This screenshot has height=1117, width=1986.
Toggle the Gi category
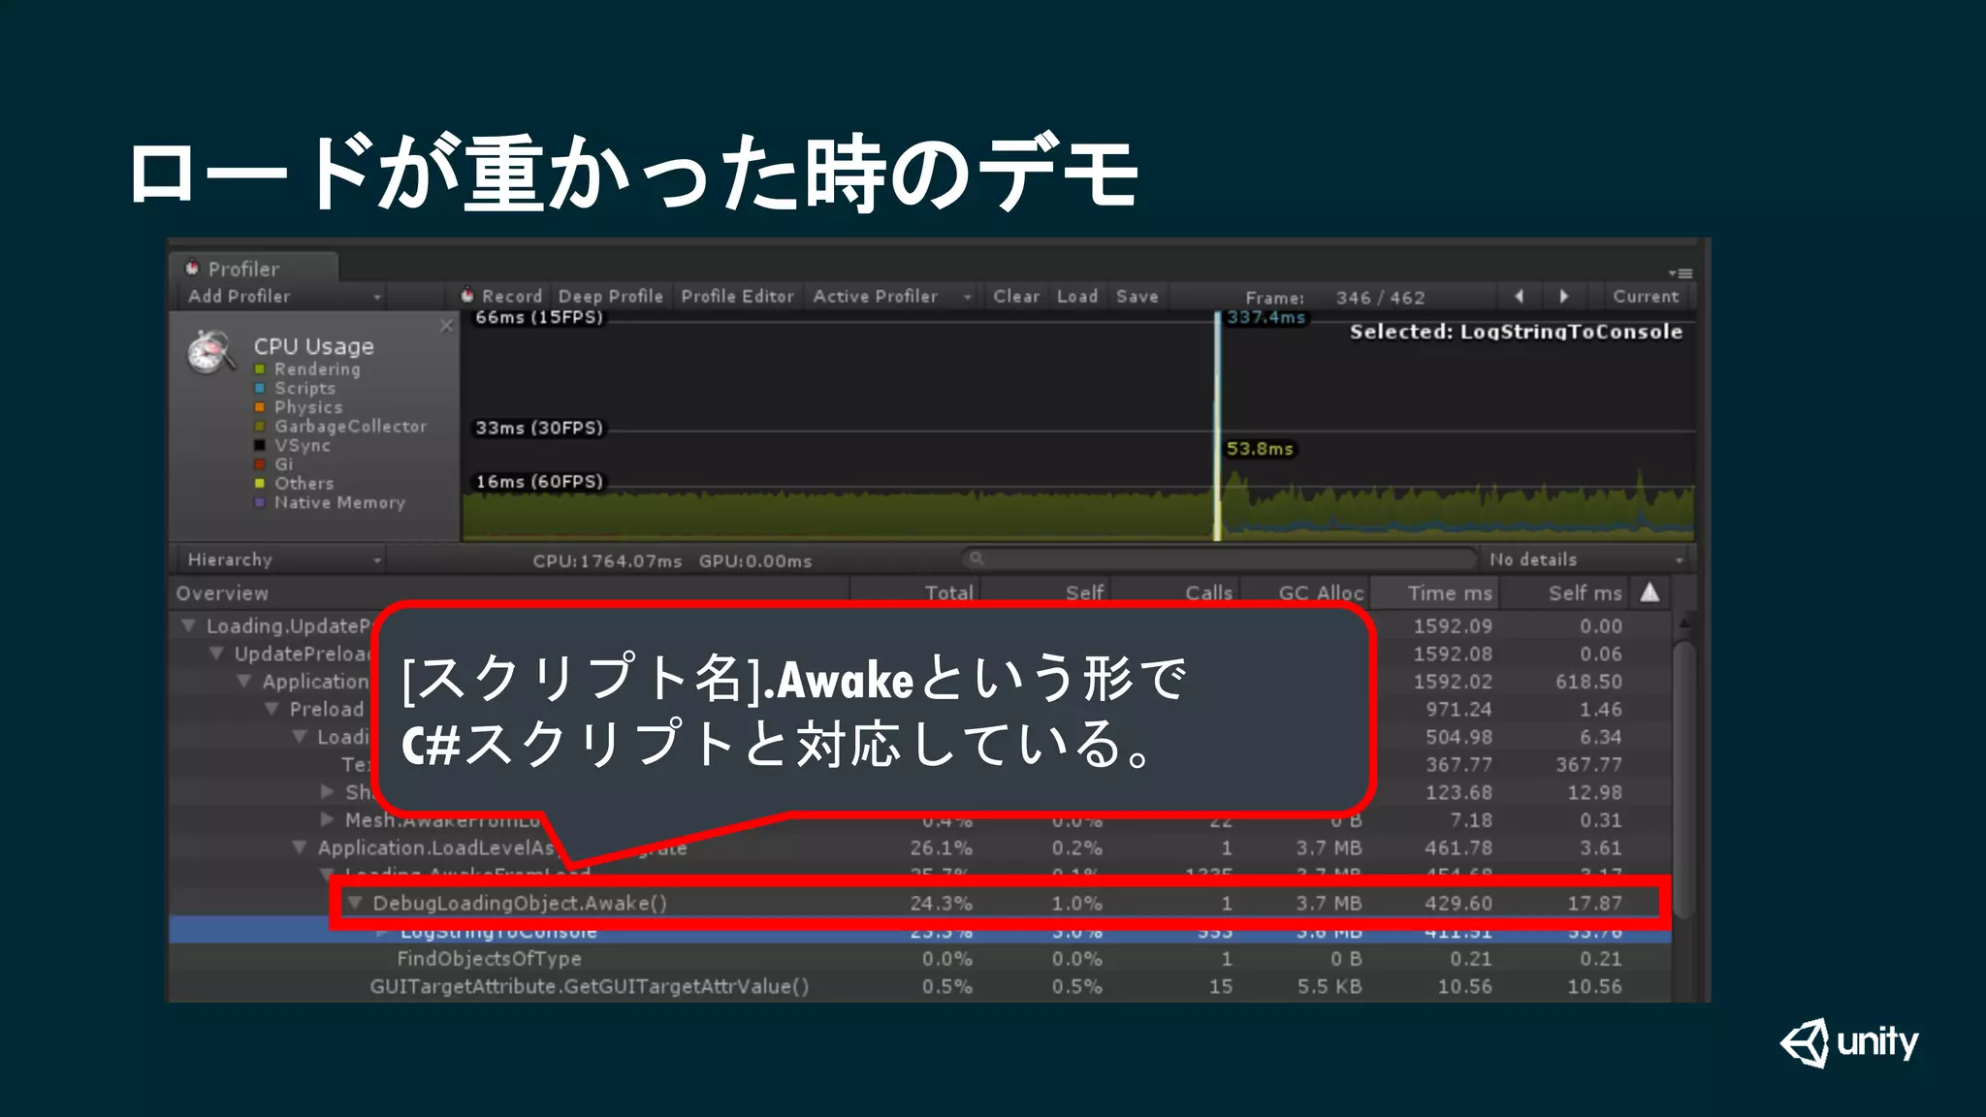tap(273, 464)
